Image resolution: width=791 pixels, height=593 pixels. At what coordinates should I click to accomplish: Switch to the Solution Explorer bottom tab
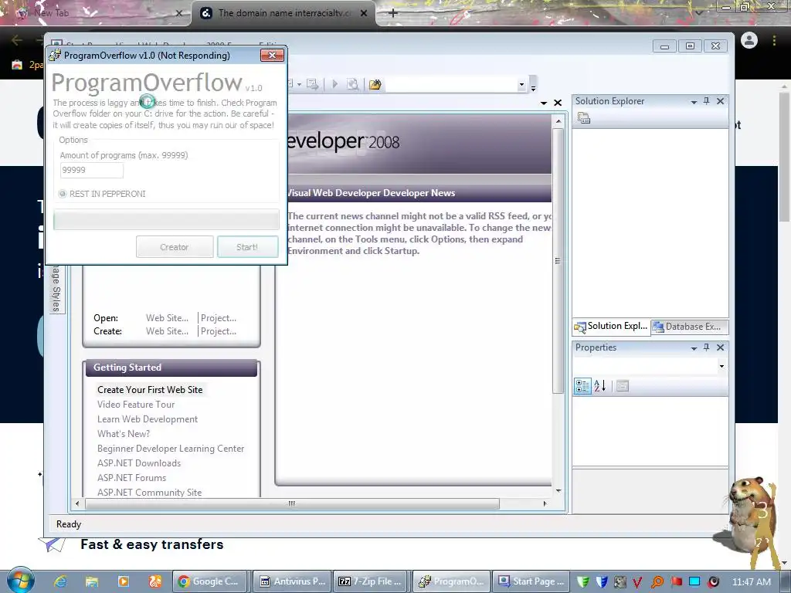click(x=611, y=327)
